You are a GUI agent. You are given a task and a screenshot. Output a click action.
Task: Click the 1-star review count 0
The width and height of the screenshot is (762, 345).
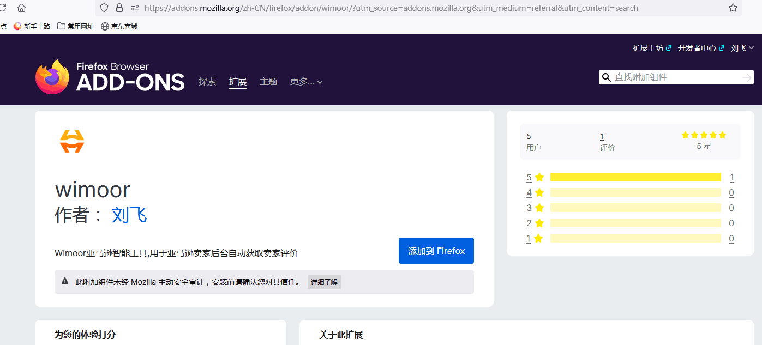point(731,238)
